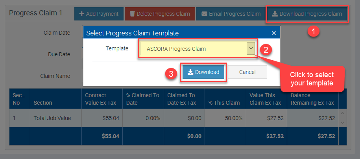The image size is (360, 159).
Task: Click the red step 3 marker
Action: 170,73
